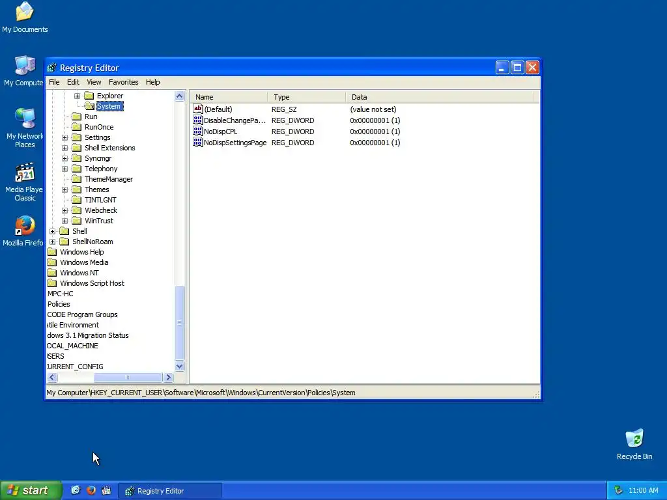
Task: Click the tree vertical scrollbar thumb
Action: pos(180,323)
